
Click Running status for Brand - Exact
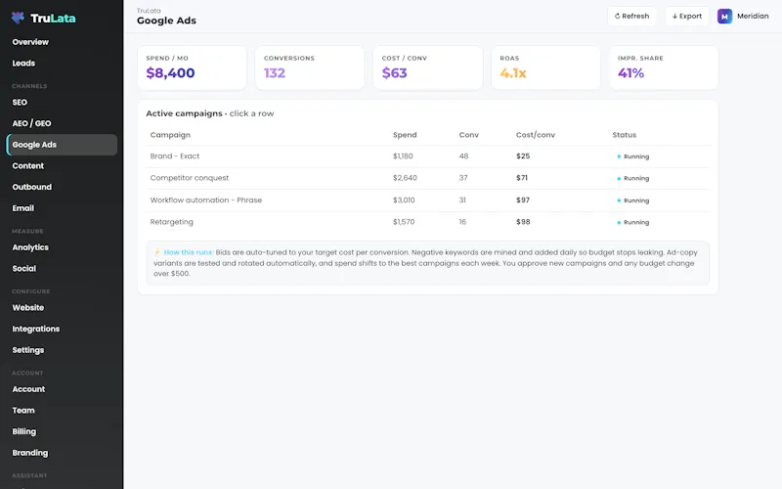(632, 156)
